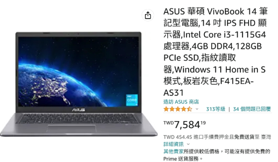
Task: Expand the chevron next to 詳細資訊
Action: pos(188,144)
